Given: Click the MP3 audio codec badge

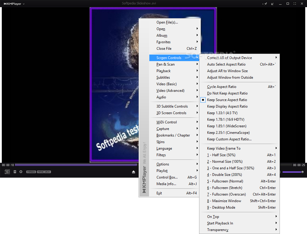Looking at the screenshot, I should (40, 172).
